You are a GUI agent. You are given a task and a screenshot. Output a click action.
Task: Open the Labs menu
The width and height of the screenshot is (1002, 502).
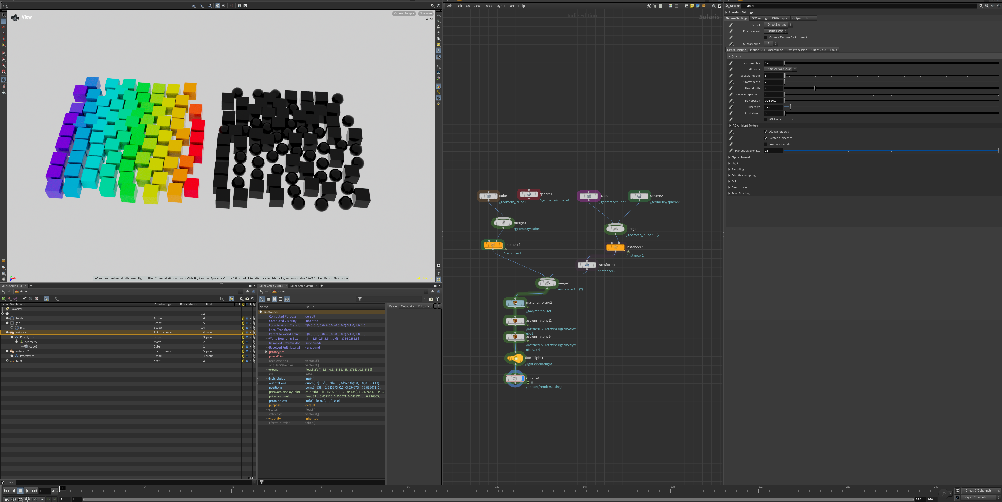pyautogui.click(x=511, y=6)
